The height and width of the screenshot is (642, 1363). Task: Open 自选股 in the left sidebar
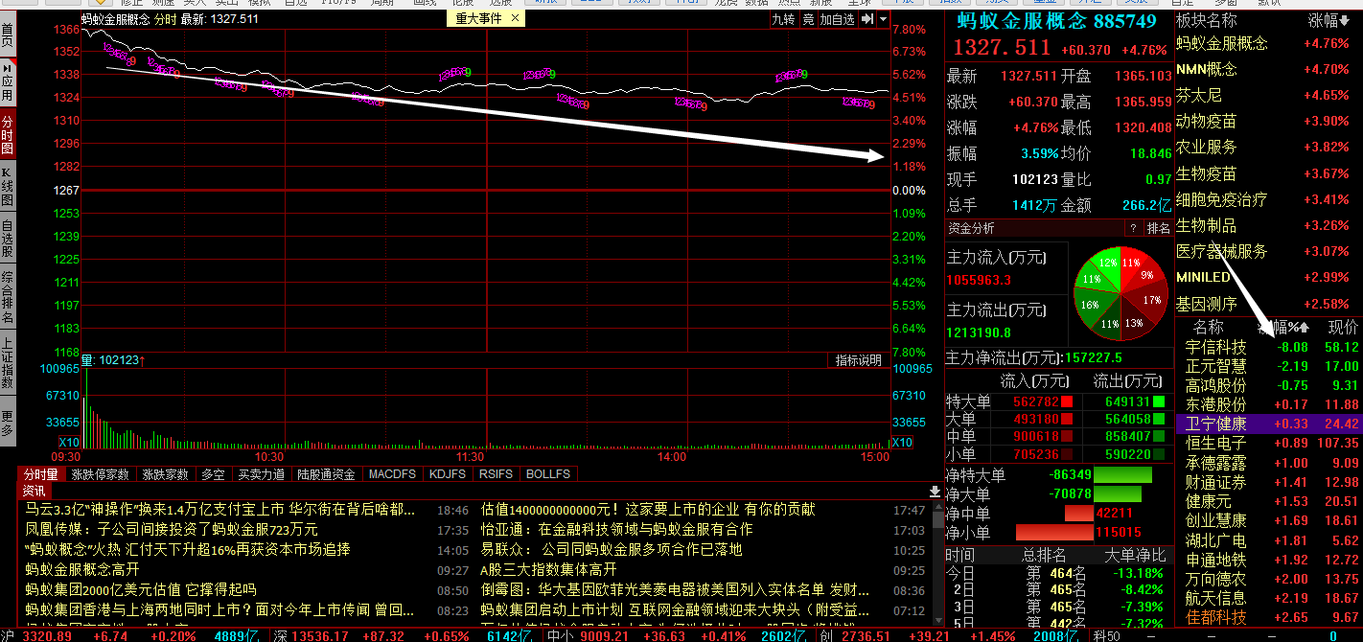tap(8, 238)
